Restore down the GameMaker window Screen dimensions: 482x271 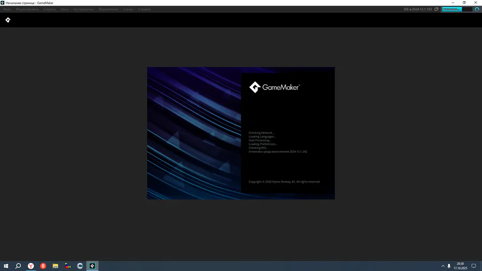click(464, 3)
